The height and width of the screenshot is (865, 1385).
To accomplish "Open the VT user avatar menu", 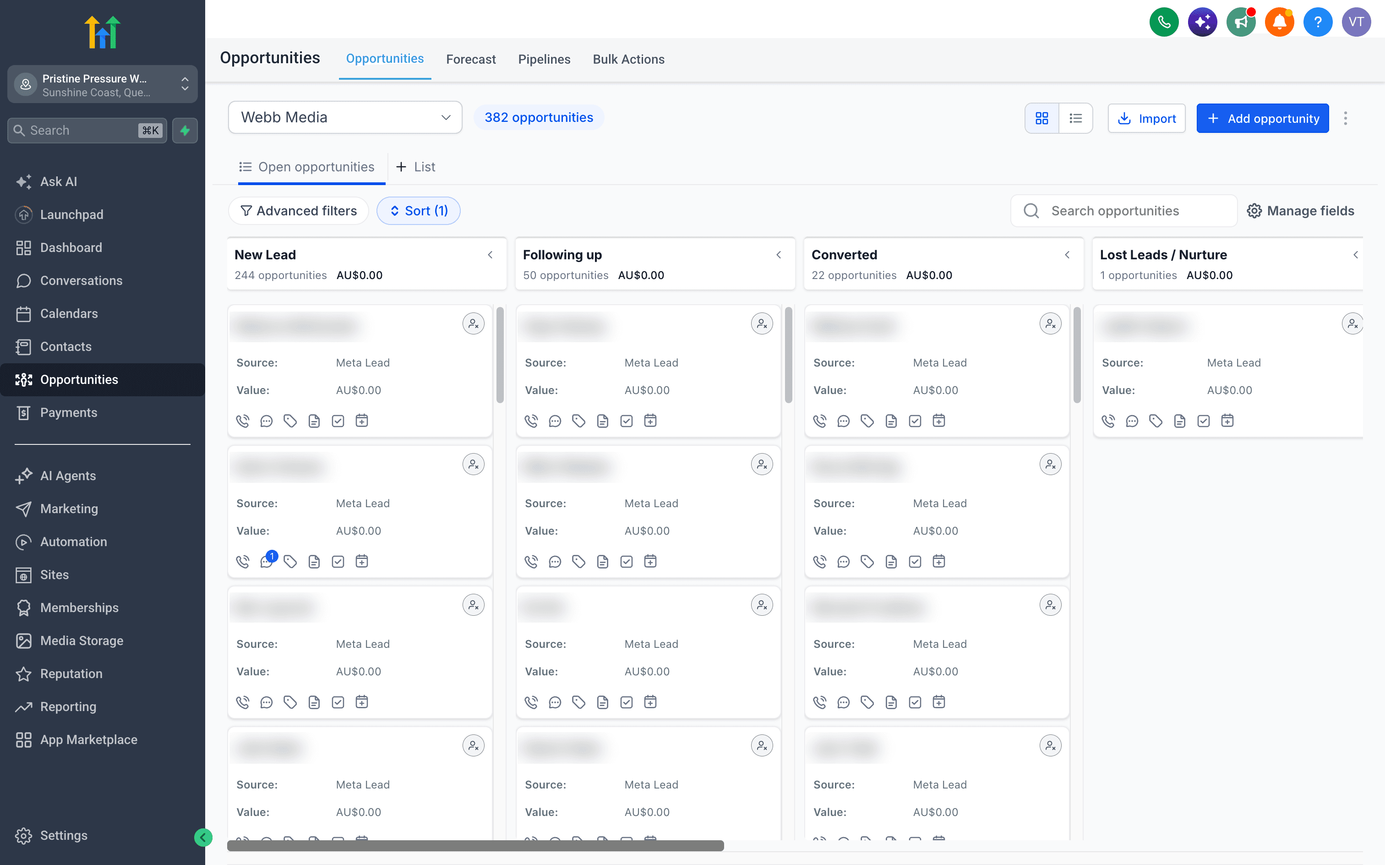I will (1356, 22).
